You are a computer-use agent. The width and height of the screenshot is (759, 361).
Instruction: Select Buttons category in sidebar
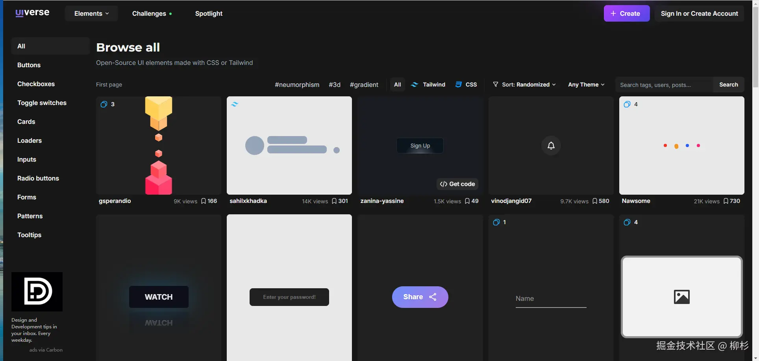coord(50,65)
